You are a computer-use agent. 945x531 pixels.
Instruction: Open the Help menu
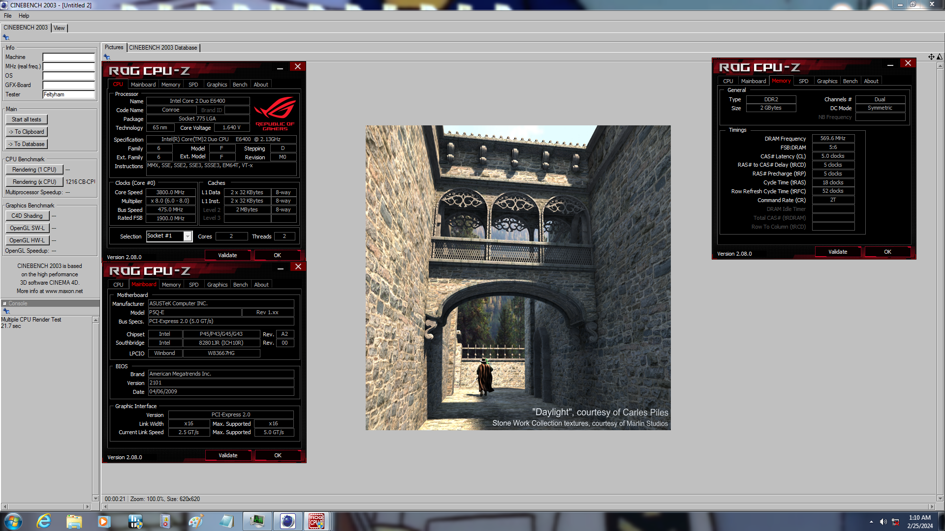[x=24, y=16]
